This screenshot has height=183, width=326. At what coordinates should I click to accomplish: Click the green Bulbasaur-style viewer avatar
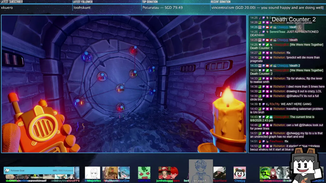(x=144, y=173)
